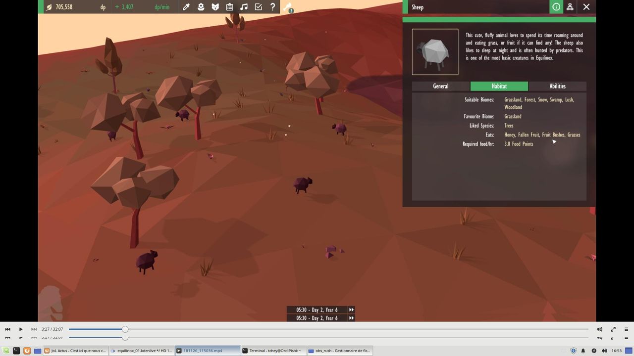This screenshot has width=634, height=356.
Task: Select the Habitat tab
Action: pyautogui.click(x=499, y=86)
